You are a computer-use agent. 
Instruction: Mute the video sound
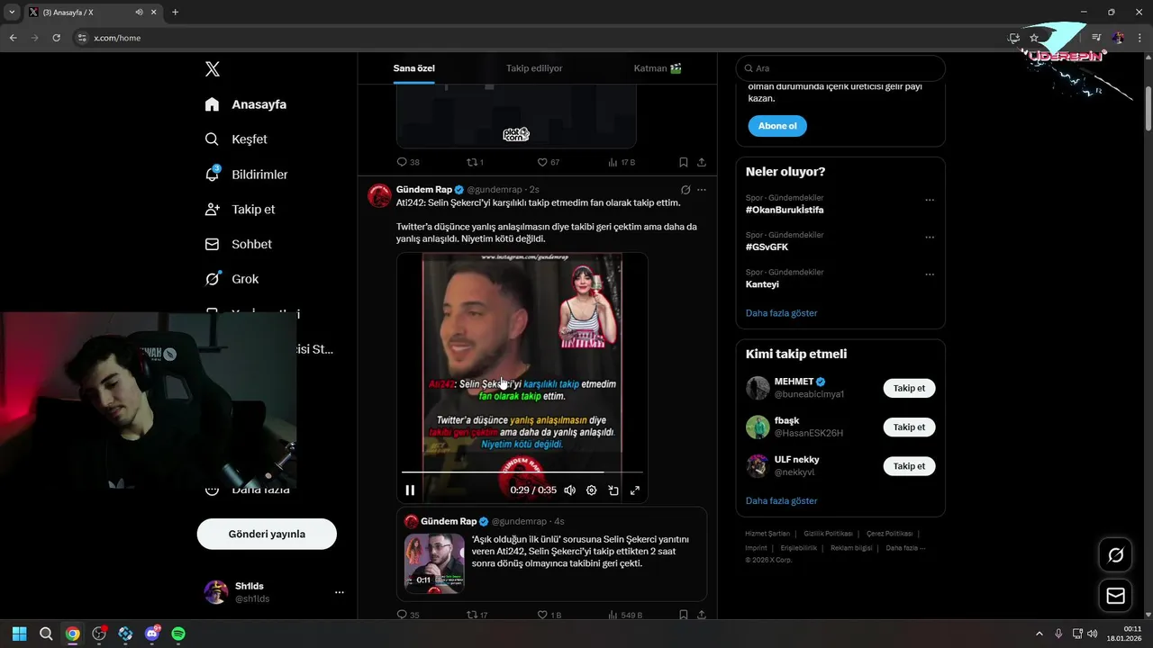569,490
